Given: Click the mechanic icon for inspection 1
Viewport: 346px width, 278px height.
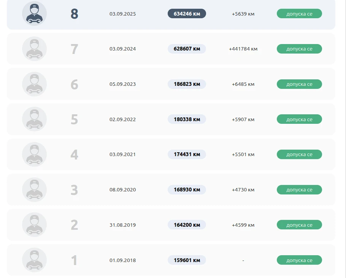Looking at the screenshot, I should click(x=35, y=260).
